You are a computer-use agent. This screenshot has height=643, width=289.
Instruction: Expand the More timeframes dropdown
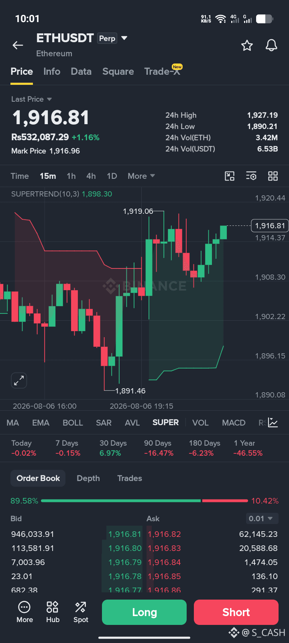click(x=141, y=176)
